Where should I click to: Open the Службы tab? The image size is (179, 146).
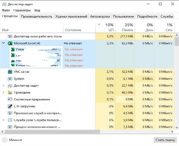click(167, 16)
